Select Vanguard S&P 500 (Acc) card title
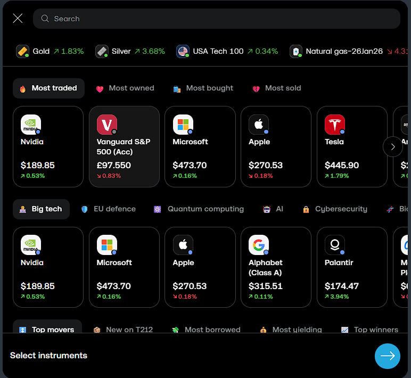This screenshot has width=411, height=378. 124,147
